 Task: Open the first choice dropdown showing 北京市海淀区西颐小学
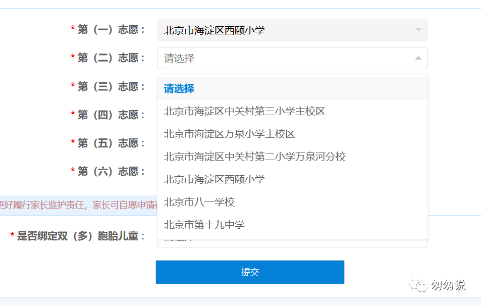[x=292, y=30]
